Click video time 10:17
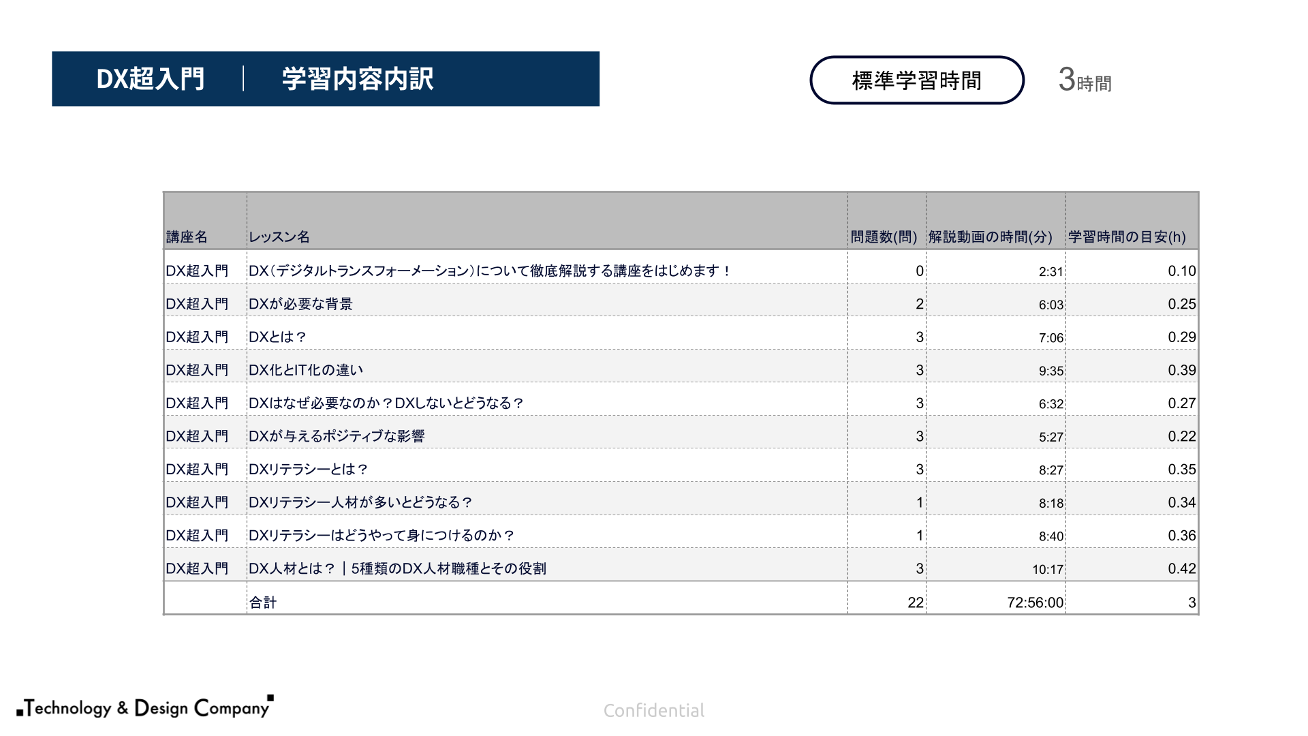The height and width of the screenshot is (736, 1308). pyautogui.click(x=1048, y=569)
